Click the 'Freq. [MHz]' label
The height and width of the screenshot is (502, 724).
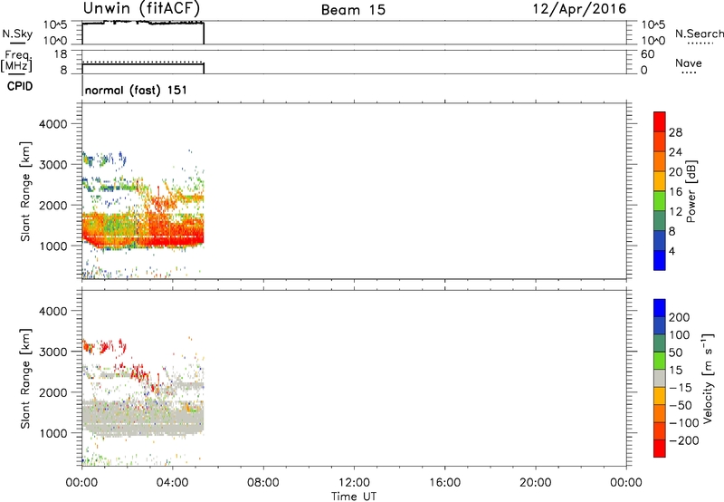(x=17, y=61)
